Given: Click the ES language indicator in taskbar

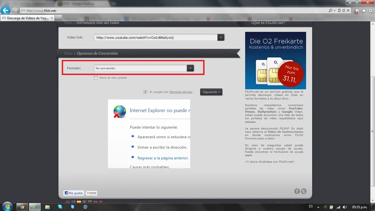Looking at the screenshot, I should 311,206.
